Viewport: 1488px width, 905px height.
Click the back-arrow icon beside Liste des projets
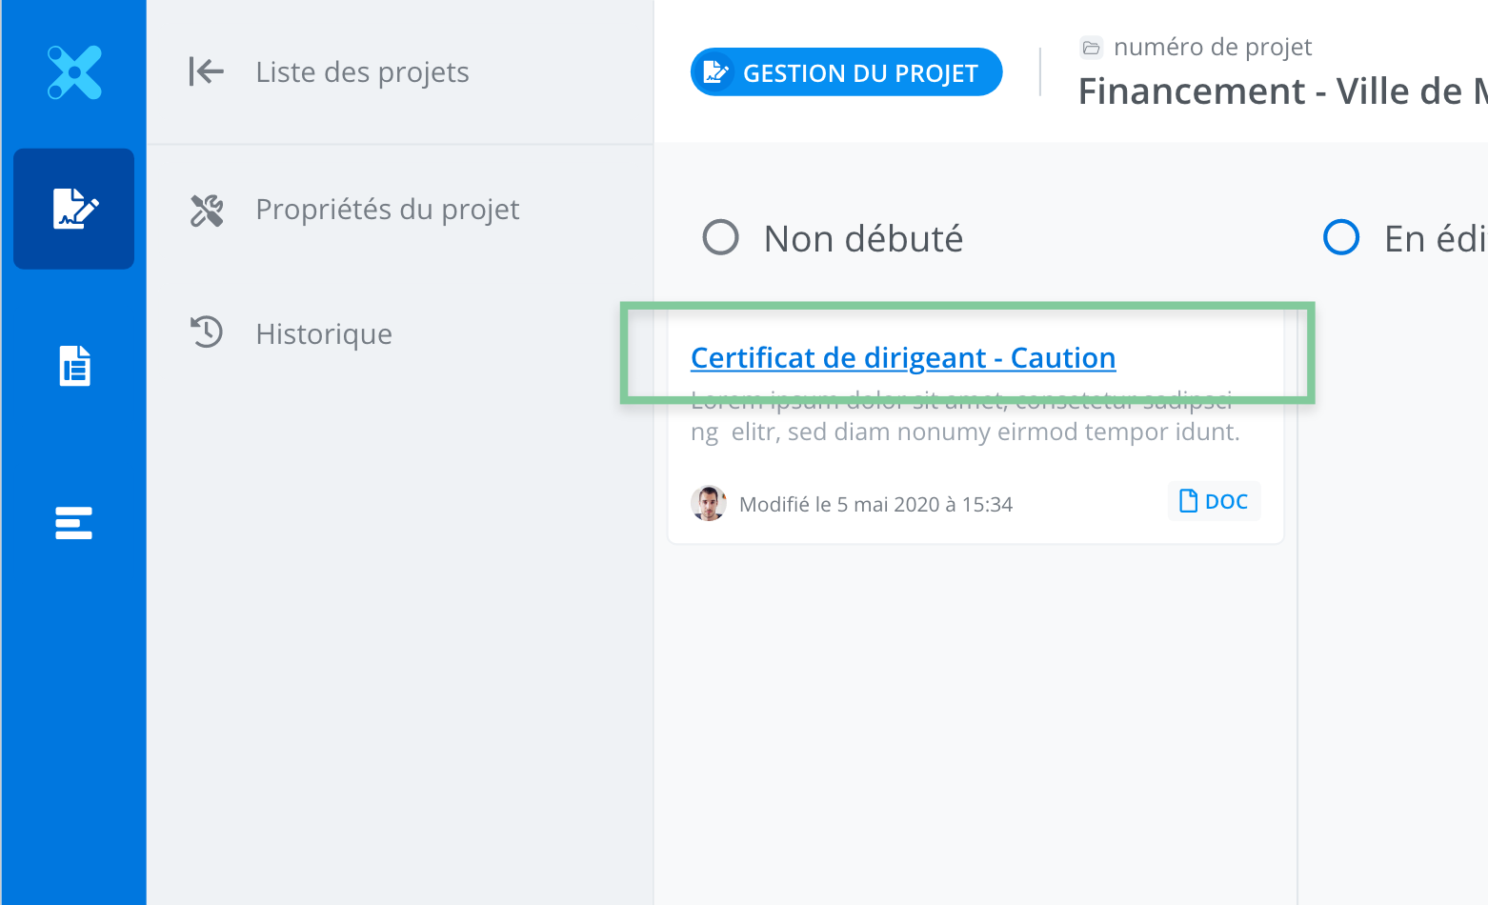tap(206, 71)
